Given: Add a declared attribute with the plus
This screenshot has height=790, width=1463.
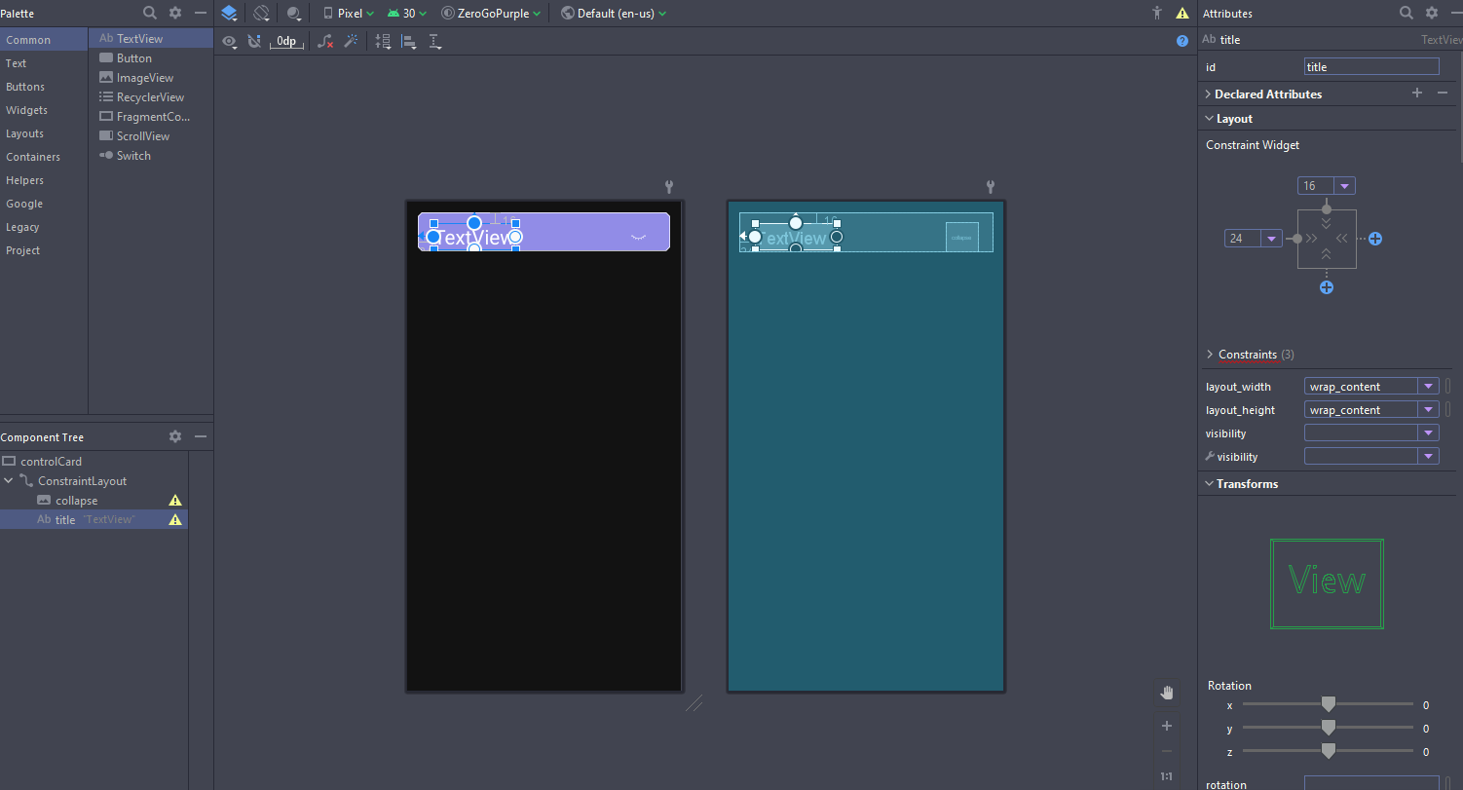Looking at the screenshot, I should (1417, 94).
